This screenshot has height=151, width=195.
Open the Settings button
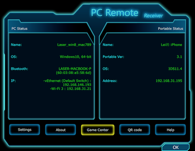tap(25, 130)
